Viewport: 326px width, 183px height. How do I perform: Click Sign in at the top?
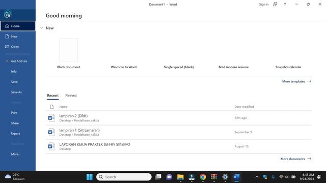[264, 5]
